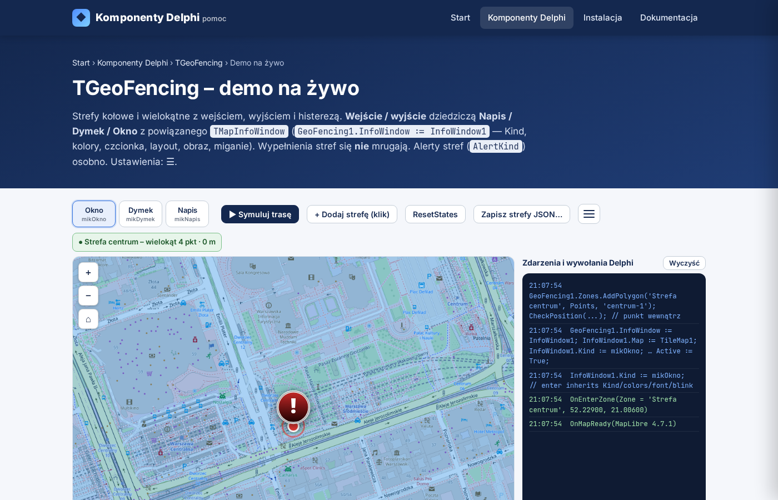The image size is (778, 500).
Task: Click AlertKind code label
Action: [x=496, y=147]
